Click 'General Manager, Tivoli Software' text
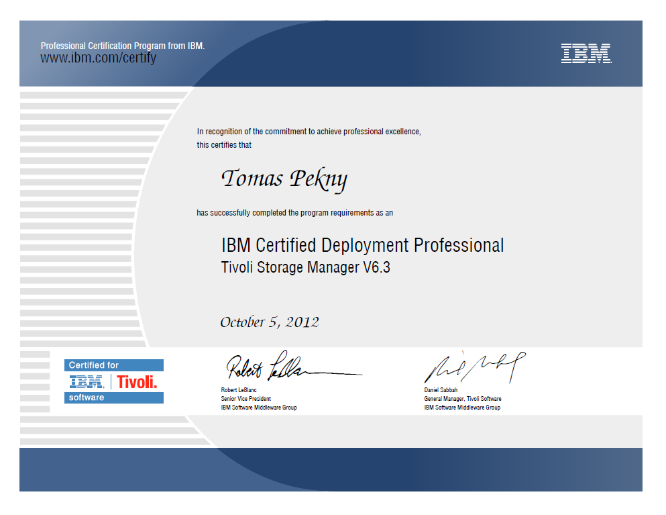This screenshot has height=515, width=666. [463, 399]
